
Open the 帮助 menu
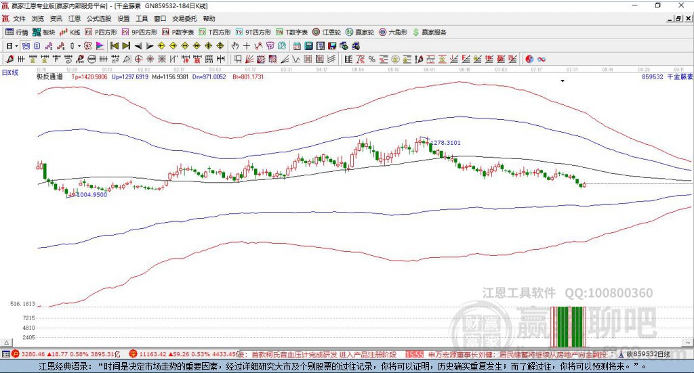pyautogui.click(x=209, y=18)
